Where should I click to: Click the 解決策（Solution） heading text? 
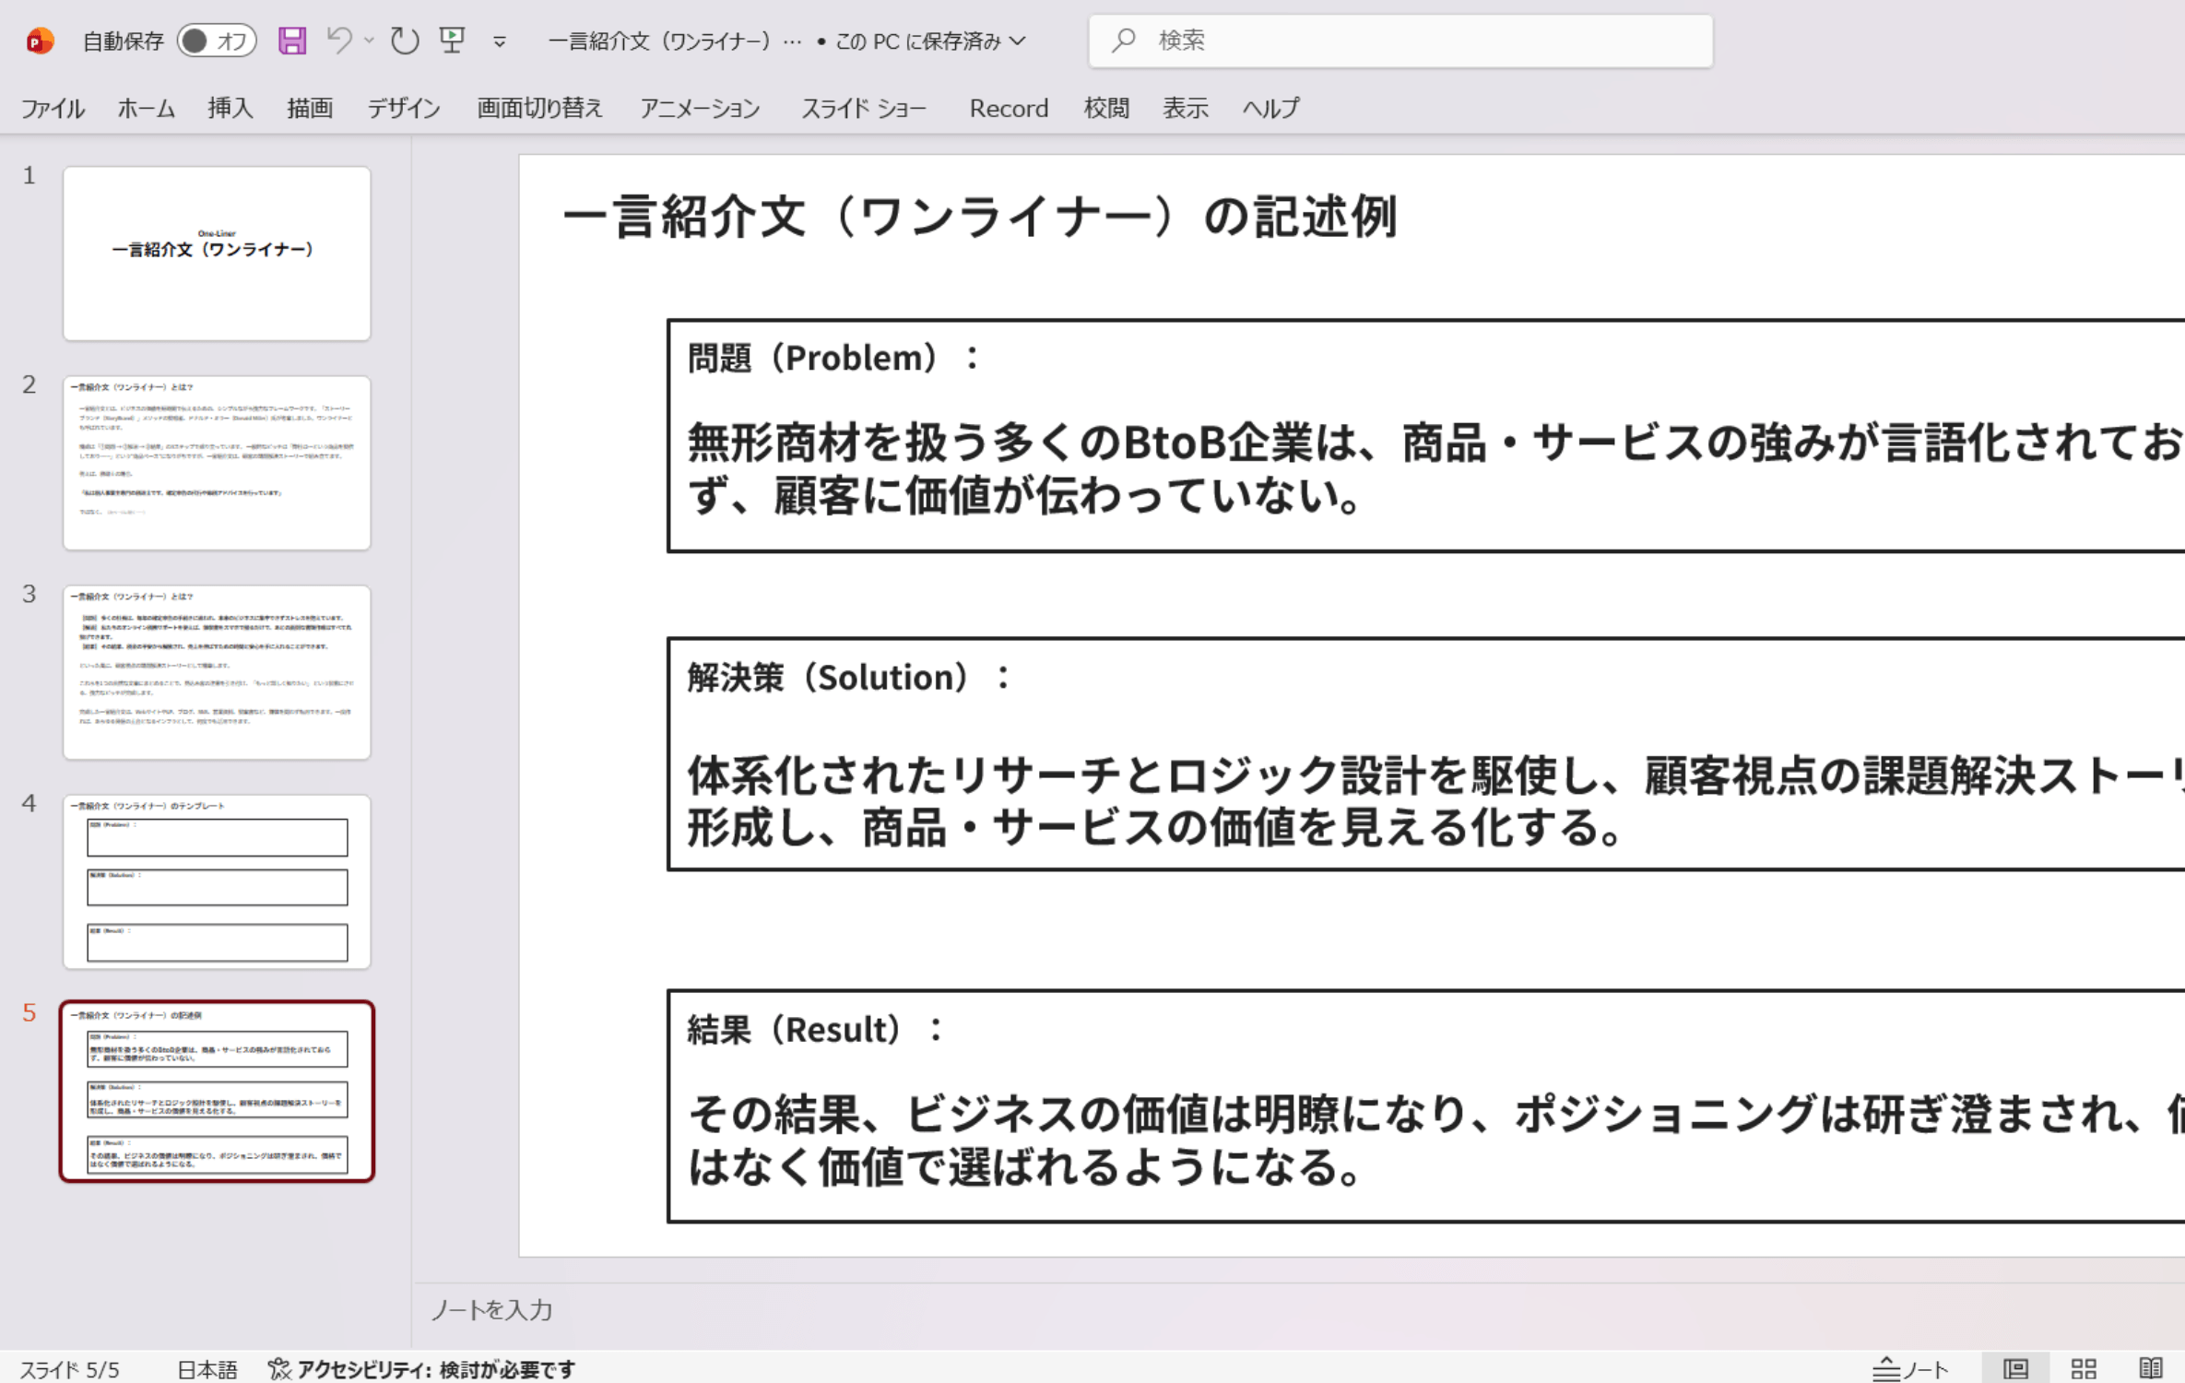point(848,678)
